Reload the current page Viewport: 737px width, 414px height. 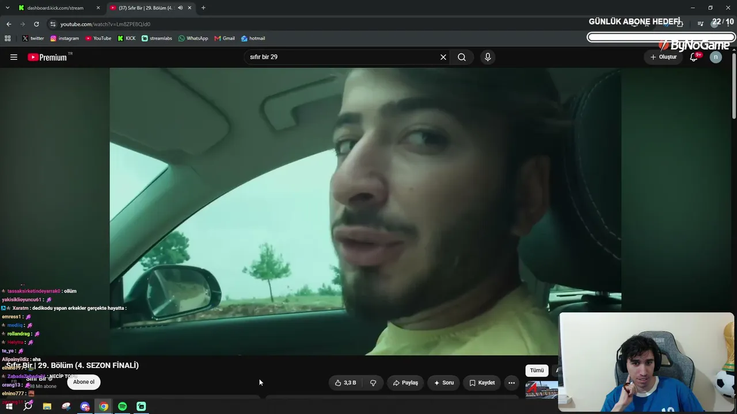pos(36,24)
